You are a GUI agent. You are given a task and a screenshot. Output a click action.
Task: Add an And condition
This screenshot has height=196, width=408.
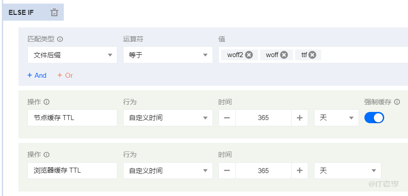point(37,76)
